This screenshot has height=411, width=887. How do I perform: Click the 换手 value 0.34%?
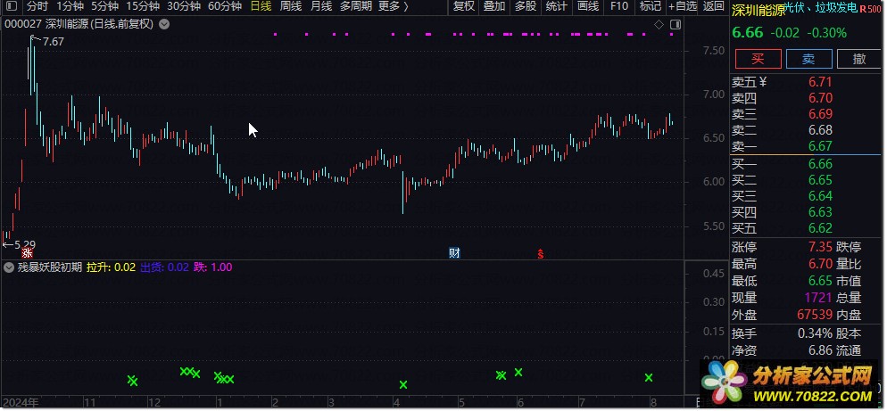pyautogui.click(x=815, y=333)
